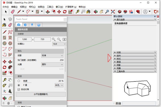
Task: Select the Rectangle shape tool in top toolbar
Action: tap(37, 12)
